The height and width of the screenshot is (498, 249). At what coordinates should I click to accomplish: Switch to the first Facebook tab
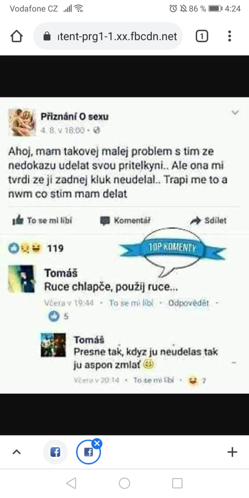55,452
